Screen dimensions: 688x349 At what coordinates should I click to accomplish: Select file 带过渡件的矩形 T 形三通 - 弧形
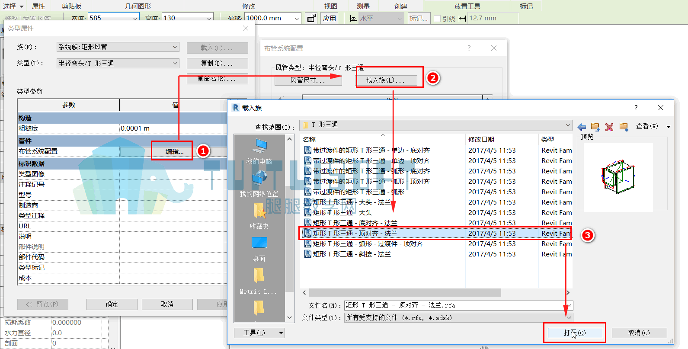[355, 192]
